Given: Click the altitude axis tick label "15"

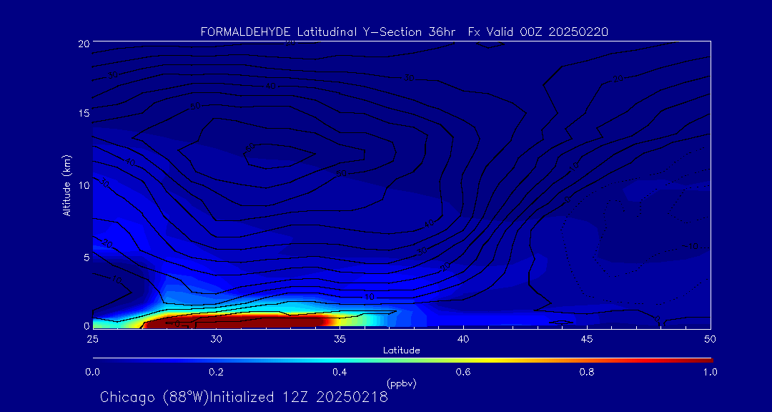Looking at the screenshot, I should (x=83, y=113).
